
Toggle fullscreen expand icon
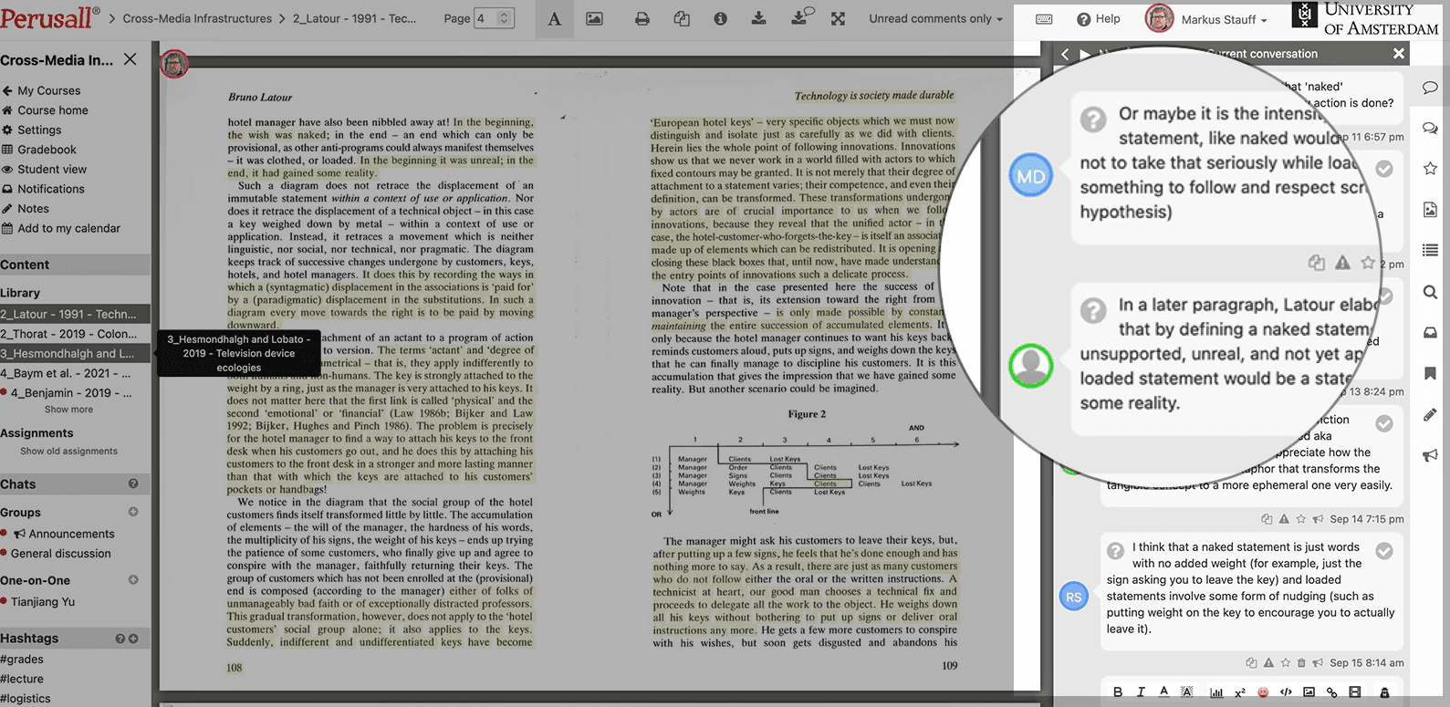[838, 18]
